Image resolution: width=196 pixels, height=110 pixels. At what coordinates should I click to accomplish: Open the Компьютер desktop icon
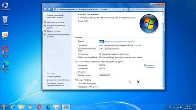point(5,6)
